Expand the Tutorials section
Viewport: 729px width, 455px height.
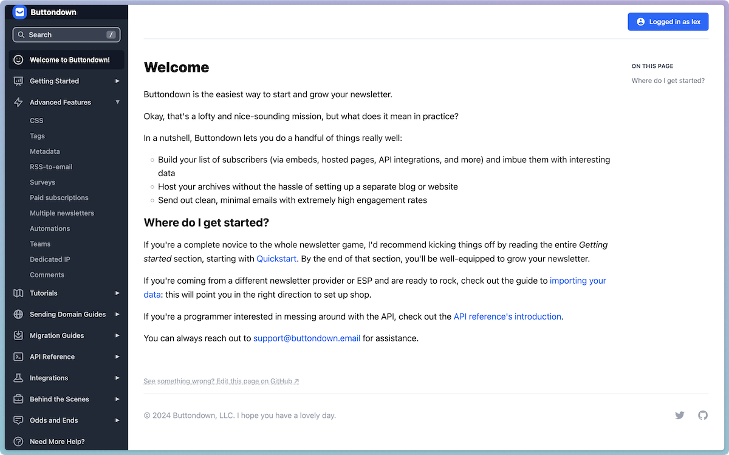(x=117, y=293)
